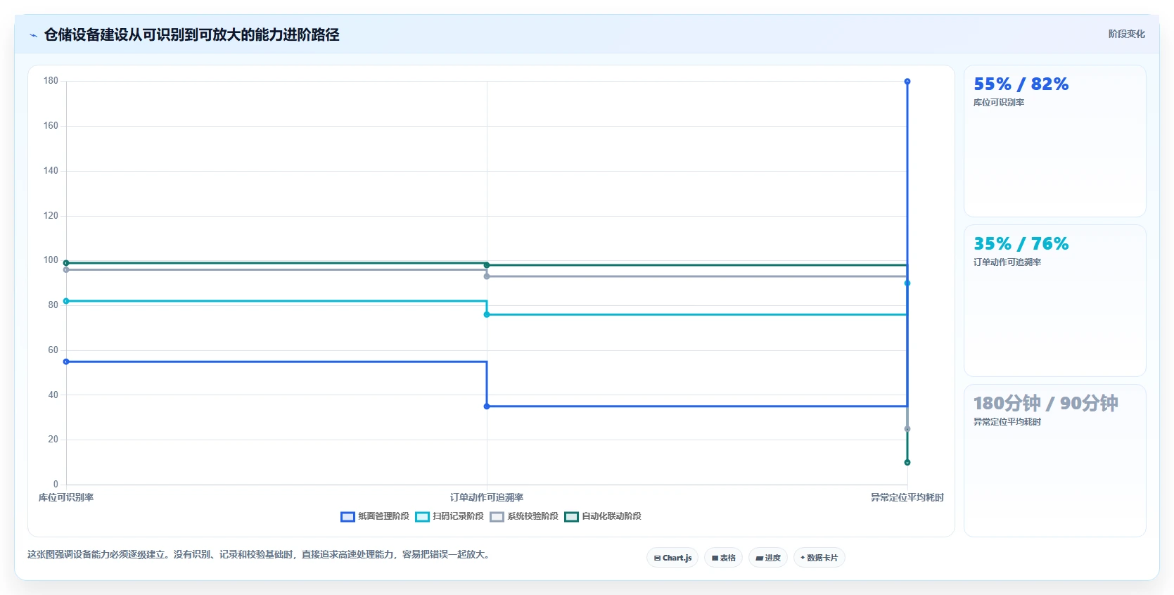
Task: Select the green data point at 库位可识别率 (99)
Action: (x=66, y=263)
